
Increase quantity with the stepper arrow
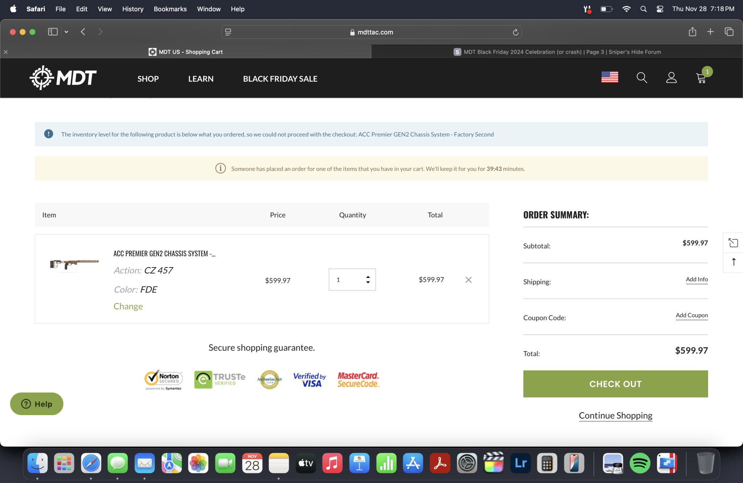[368, 277]
